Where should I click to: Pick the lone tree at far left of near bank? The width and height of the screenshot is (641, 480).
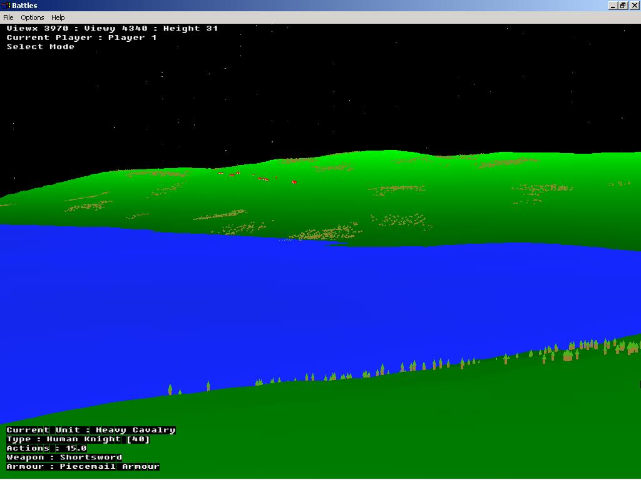[x=170, y=390]
